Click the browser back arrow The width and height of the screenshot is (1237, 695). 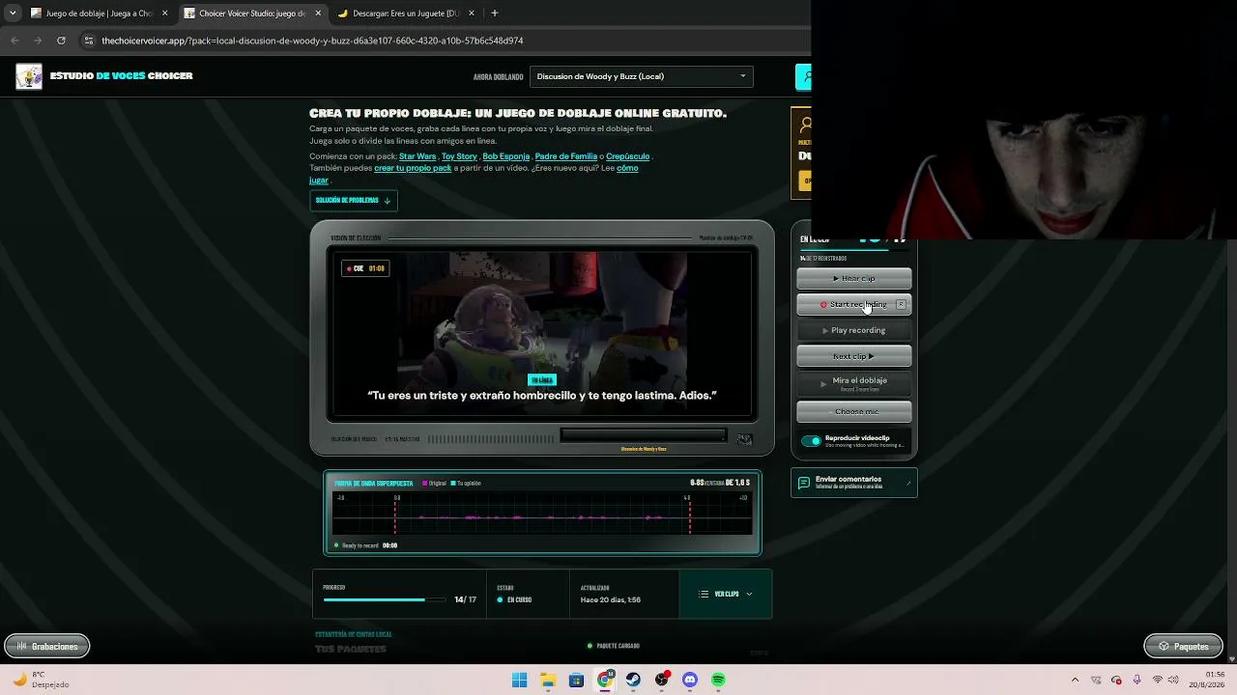(x=14, y=41)
